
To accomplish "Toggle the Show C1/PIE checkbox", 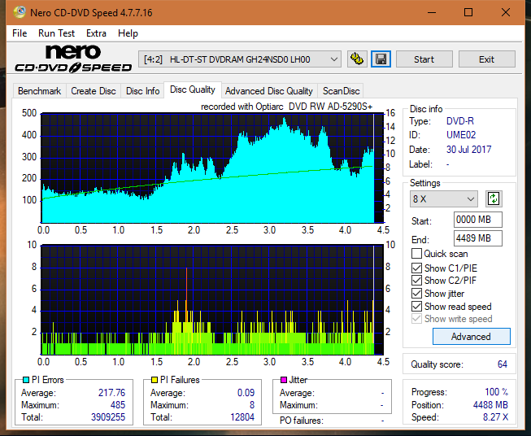I will 416,268.
